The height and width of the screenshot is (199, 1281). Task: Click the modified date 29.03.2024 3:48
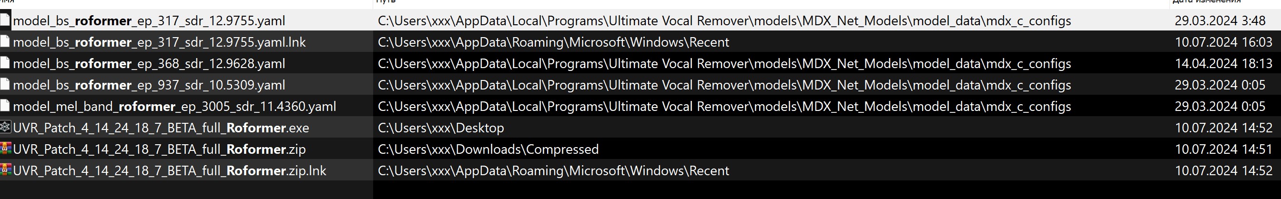pos(1220,21)
